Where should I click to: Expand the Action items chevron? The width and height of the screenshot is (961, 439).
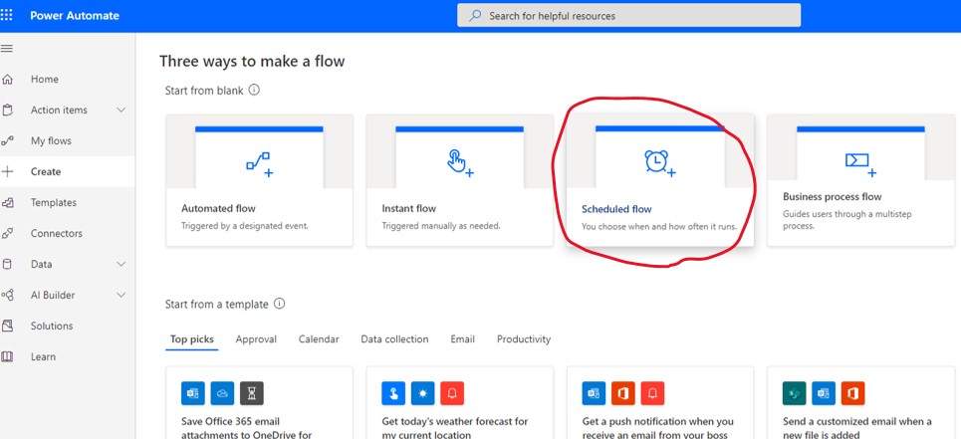click(x=121, y=110)
